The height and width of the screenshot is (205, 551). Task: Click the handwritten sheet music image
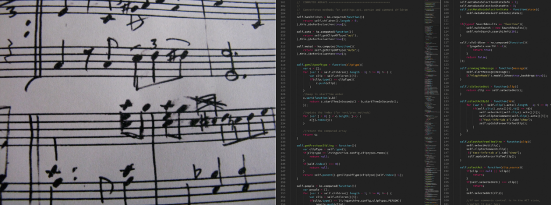click(138, 102)
